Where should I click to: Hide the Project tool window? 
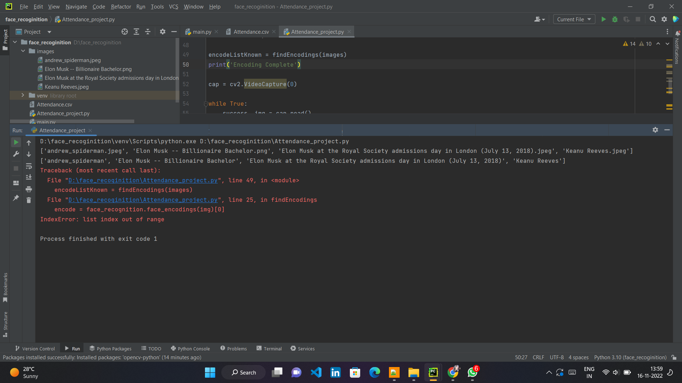[x=174, y=32]
